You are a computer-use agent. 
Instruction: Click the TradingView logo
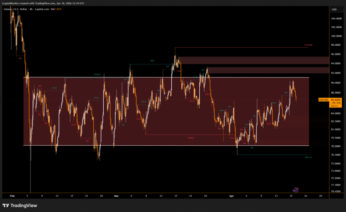[x=20, y=205]
